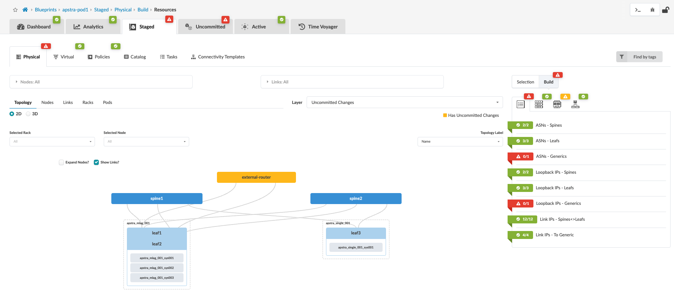The height and width of the screenshot is (297, 674).
Task: Switch to the Selection panel tab
Action: click(x=525, y=82)
